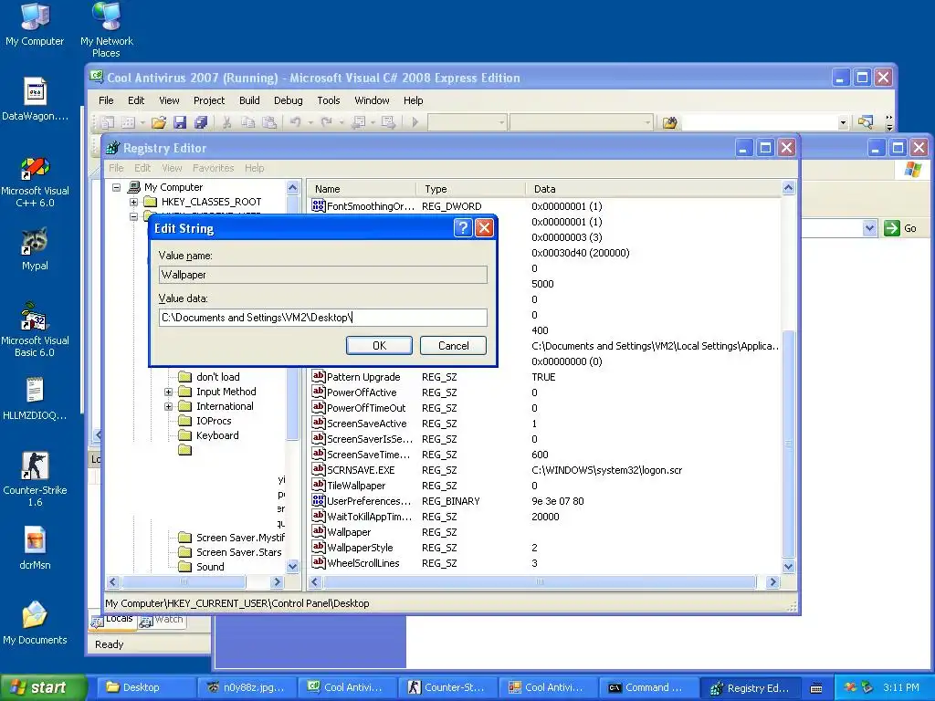Image resolution: width=935 pixels, height=701 pixels.
Task: Click the registry tree scroll down arrow
Action: 292,566
